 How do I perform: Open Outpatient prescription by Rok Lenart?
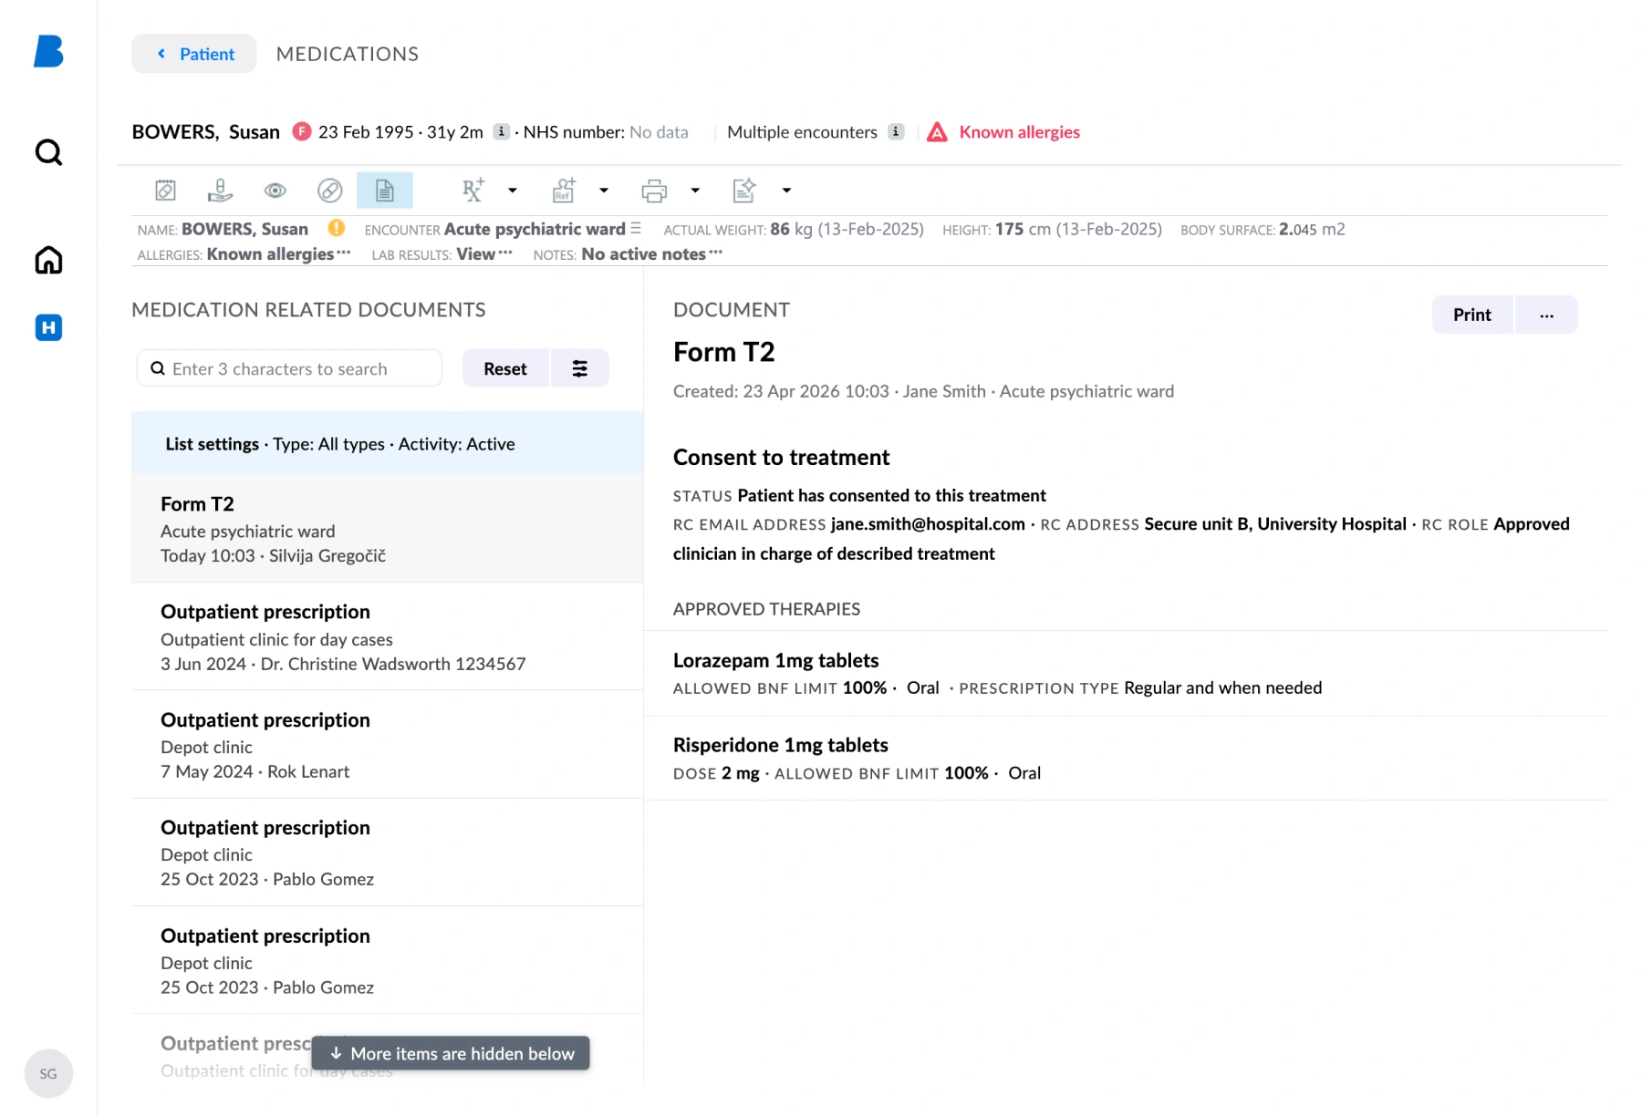pos(387,745)
